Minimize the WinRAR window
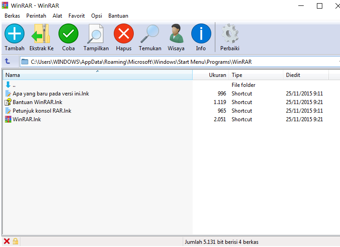The height and width of the screenshot is (247, 340). tap(301, 5)
